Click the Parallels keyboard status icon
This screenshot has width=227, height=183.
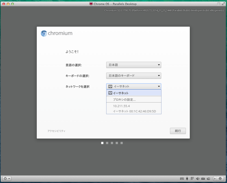182,178
